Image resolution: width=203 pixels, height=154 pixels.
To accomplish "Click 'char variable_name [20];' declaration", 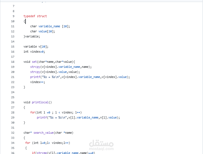I will coord(50,26).
